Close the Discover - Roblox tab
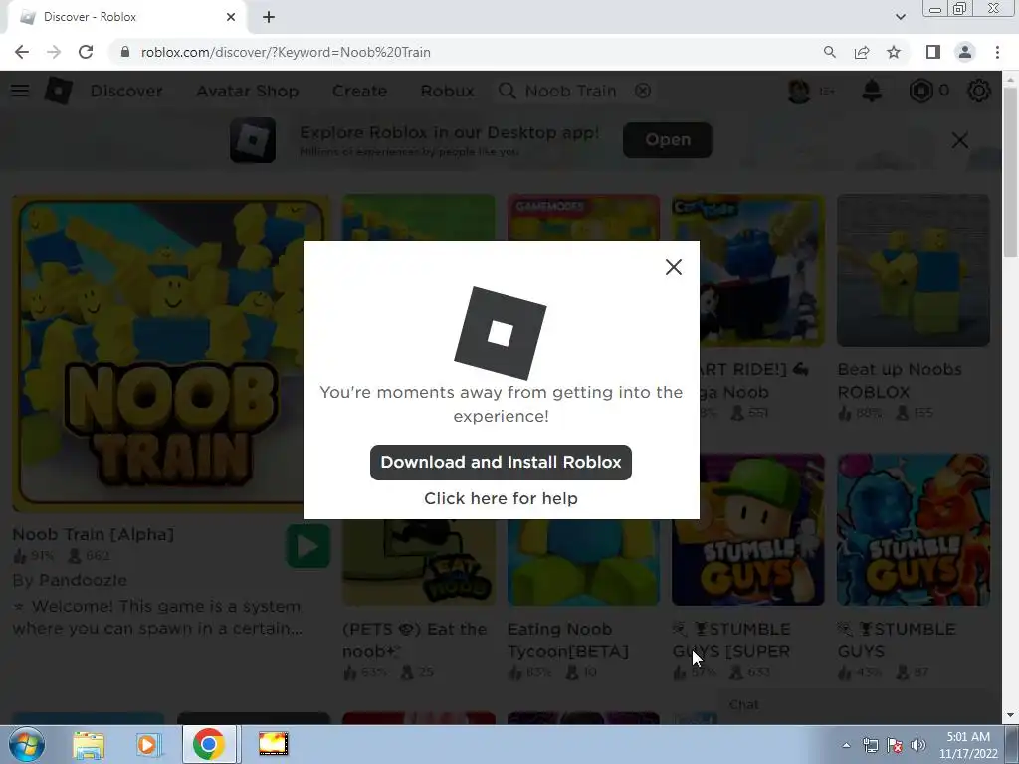This screenshot has width=1019, height=764. pos(231,17)
